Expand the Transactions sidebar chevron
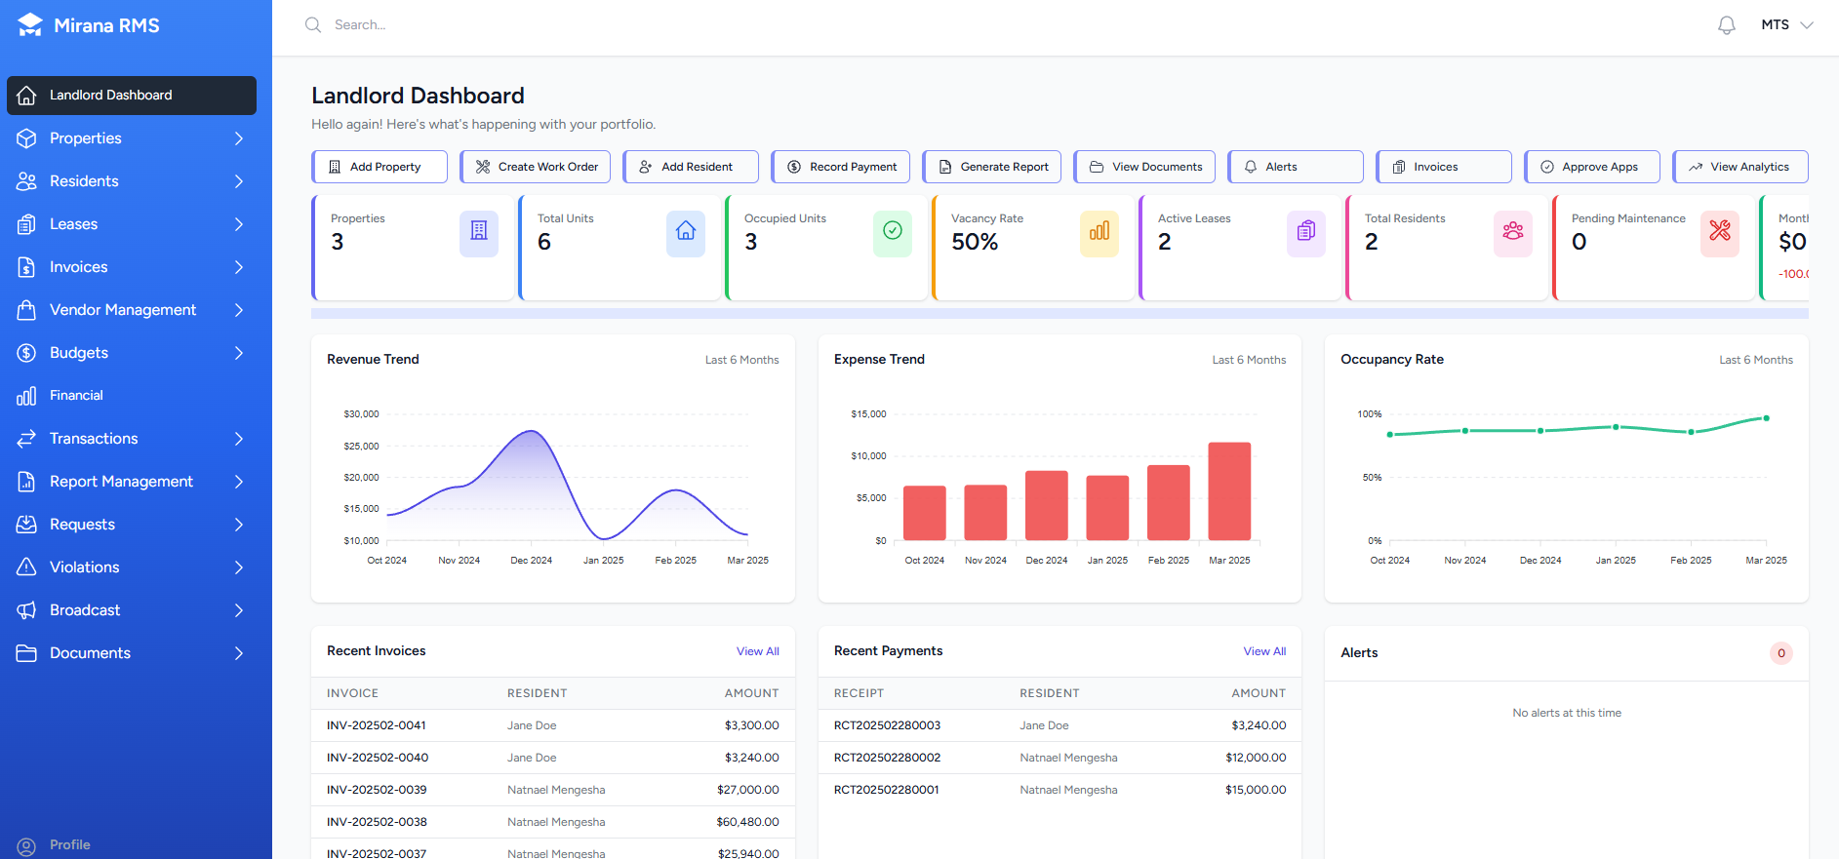This screenshot has width=1839, height=859. point(239,439)
